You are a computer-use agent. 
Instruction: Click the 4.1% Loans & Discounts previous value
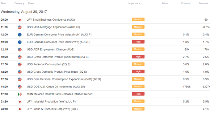click(x=206, y=109)
